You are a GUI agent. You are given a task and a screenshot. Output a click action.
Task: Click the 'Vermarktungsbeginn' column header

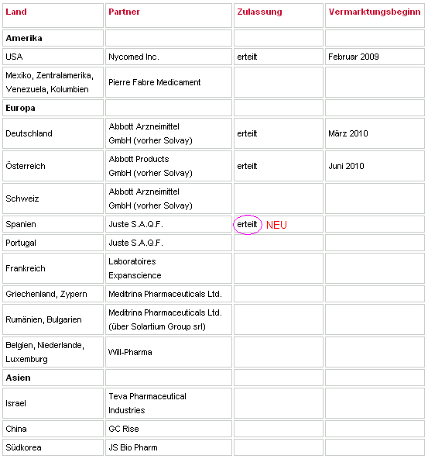375,12
